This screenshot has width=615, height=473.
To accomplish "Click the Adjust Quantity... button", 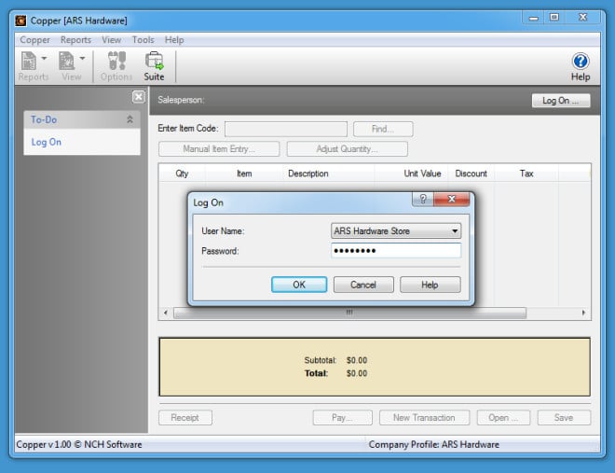I will click(348, 148).
